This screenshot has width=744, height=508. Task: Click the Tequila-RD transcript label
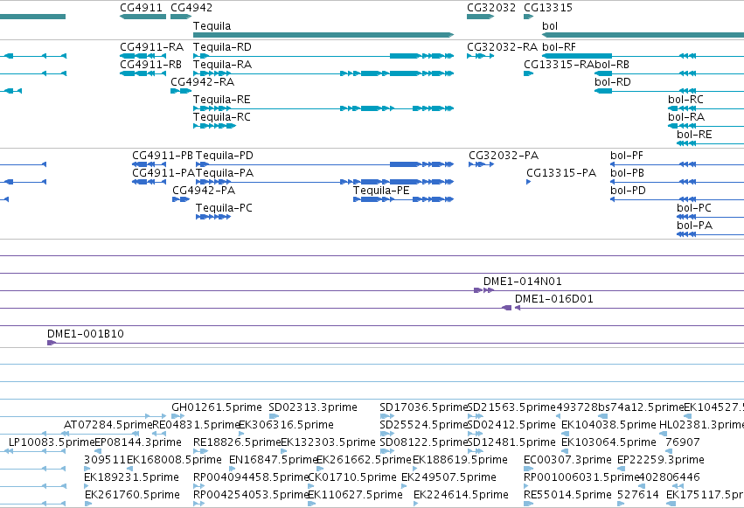click(222, 47)
